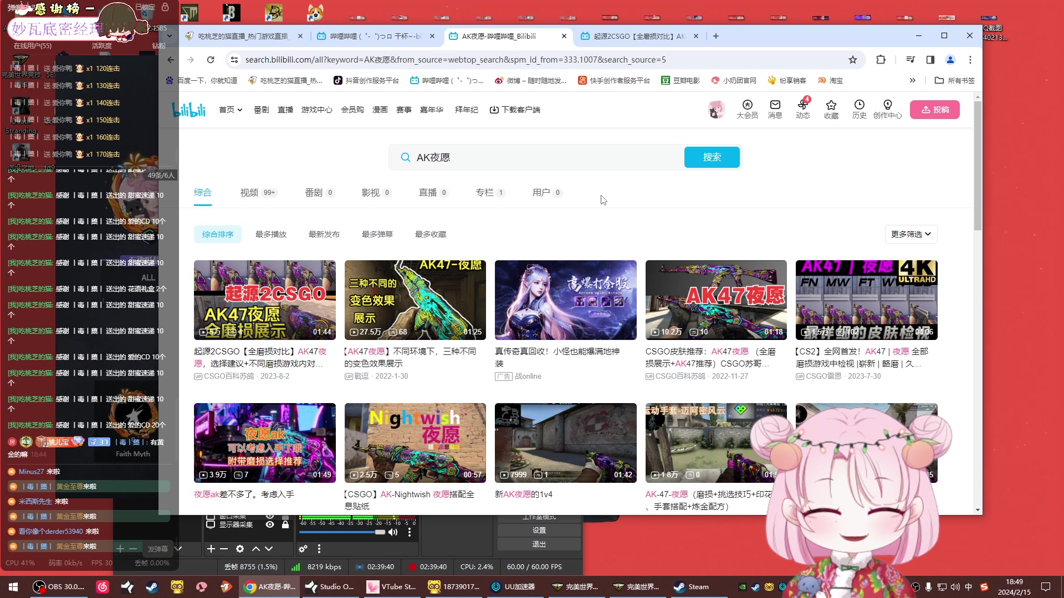Bookmark this page with the star icon
This screenshot has height=598, width=1064.
(853, 60)
